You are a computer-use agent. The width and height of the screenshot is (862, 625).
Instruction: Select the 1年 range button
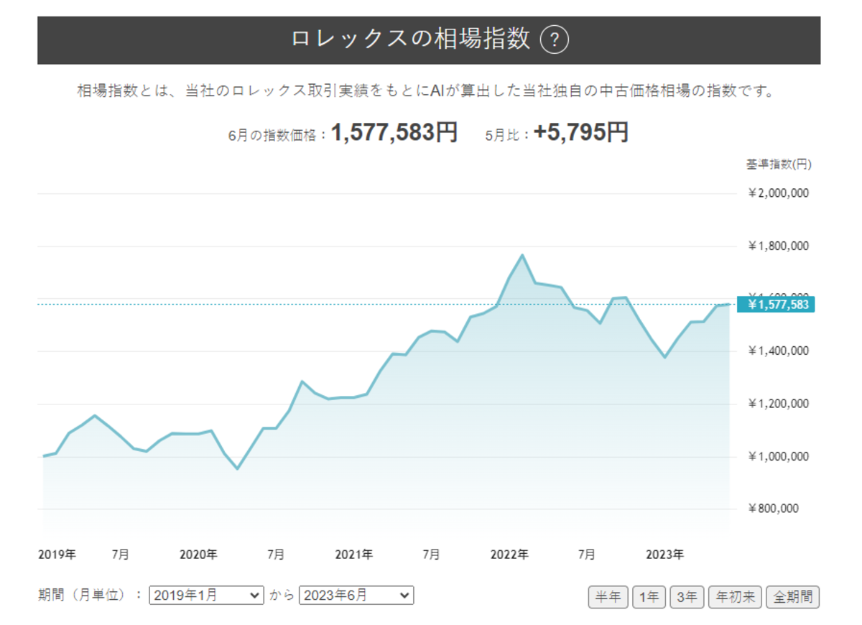click(x=649, y=597)
